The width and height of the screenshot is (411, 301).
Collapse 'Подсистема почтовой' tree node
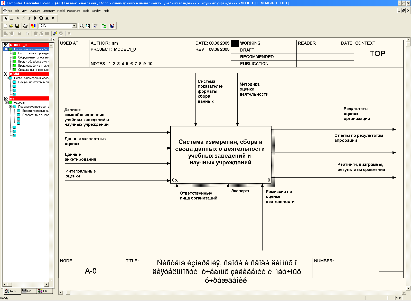click(11, 106)
